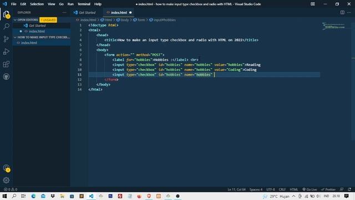
Task: Click the code minimap preview
Action: coord(334,26)
